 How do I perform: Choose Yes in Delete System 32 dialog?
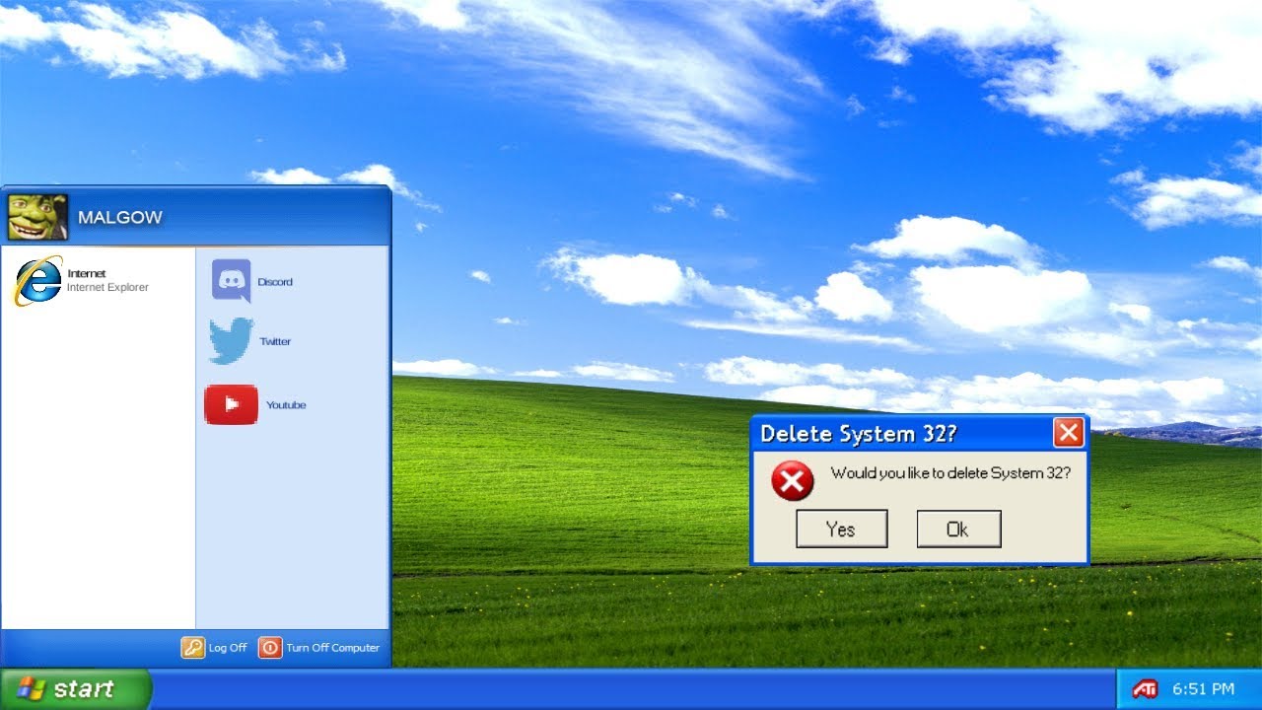point(842,529)
